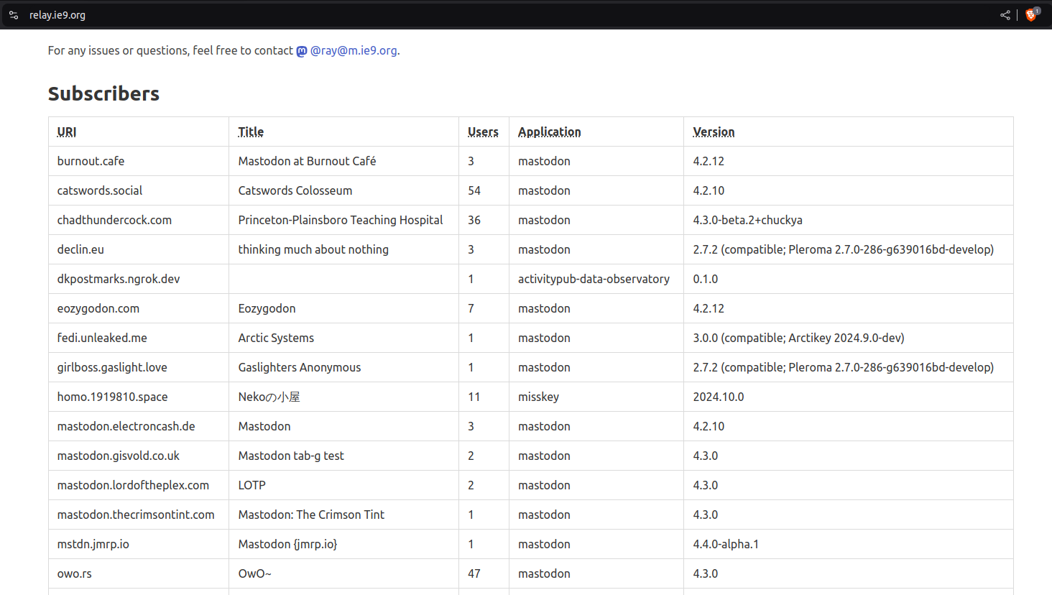Select the mastodon.lordoftheplex.com URI cell
Screen dimensions: 1052x595
click(139, 485)
